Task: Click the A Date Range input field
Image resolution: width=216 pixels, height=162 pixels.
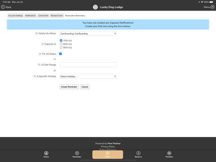Action: coord(88,65)
